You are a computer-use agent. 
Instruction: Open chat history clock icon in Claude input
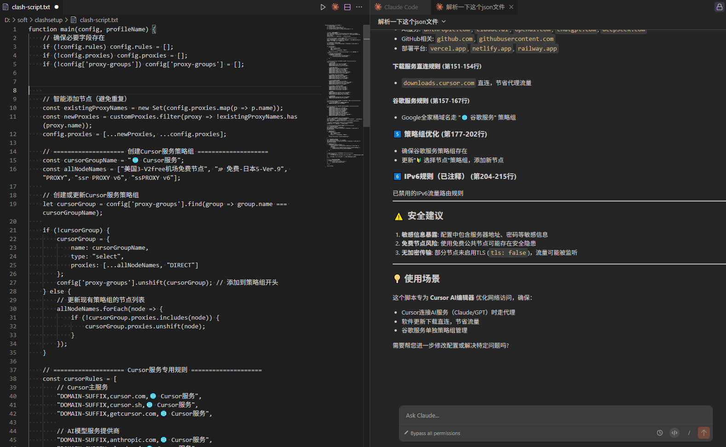coord(659,433)
